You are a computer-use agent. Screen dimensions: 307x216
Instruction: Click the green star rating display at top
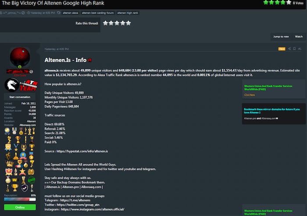coord(277,3)
